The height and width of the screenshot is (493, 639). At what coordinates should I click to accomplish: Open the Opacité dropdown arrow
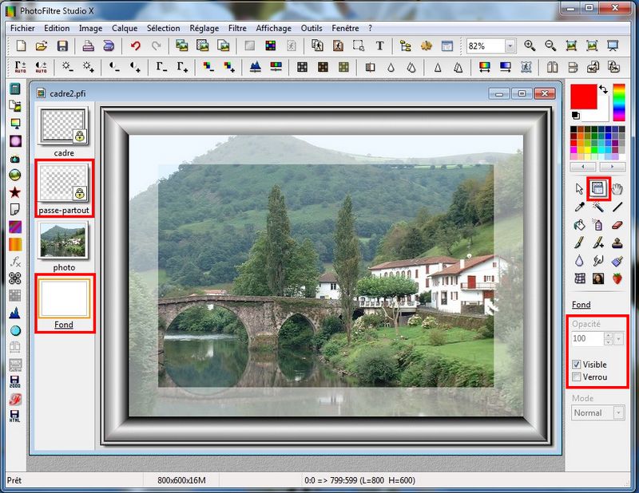618,339
